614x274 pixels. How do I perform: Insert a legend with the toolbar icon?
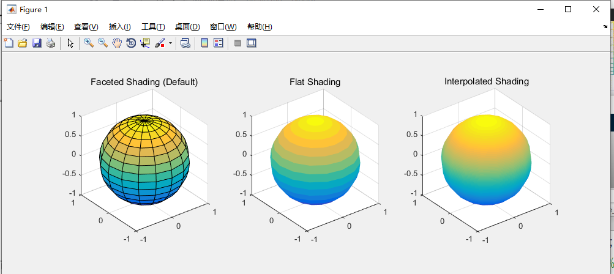click(x=218, y=43)
